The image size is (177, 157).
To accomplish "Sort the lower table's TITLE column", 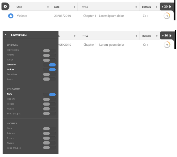I will [136, 36].
